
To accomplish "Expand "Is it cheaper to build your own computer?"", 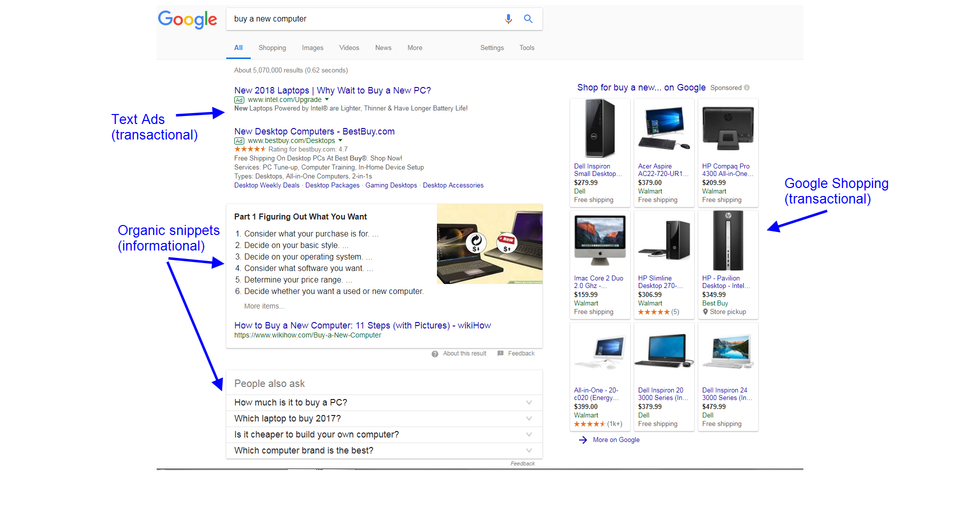I will (384, 434).
